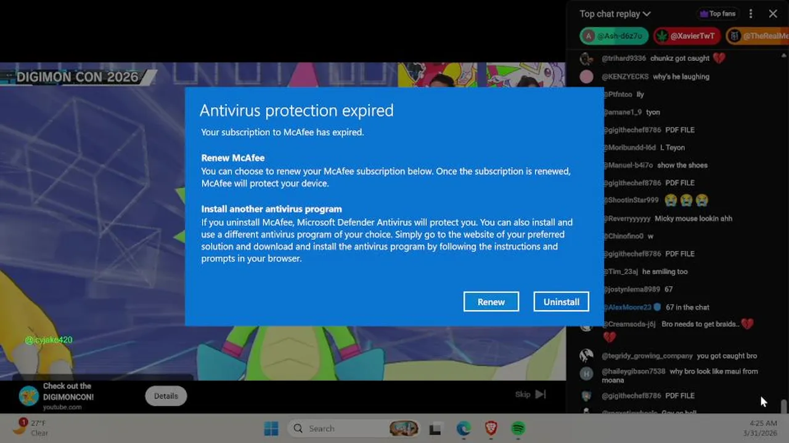
Task: Click the @haileygibson7538 avatar
Action: point(587,373)
